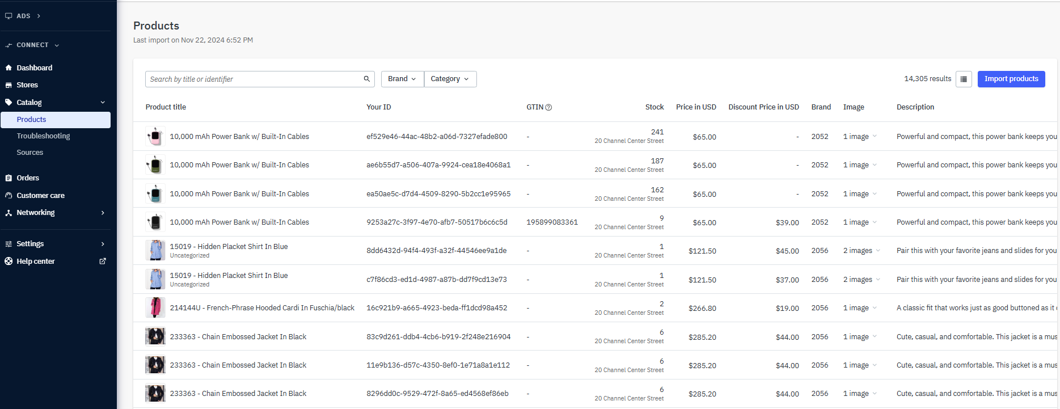
Task: Open the Brand filter dropdown
Action: 402,79
